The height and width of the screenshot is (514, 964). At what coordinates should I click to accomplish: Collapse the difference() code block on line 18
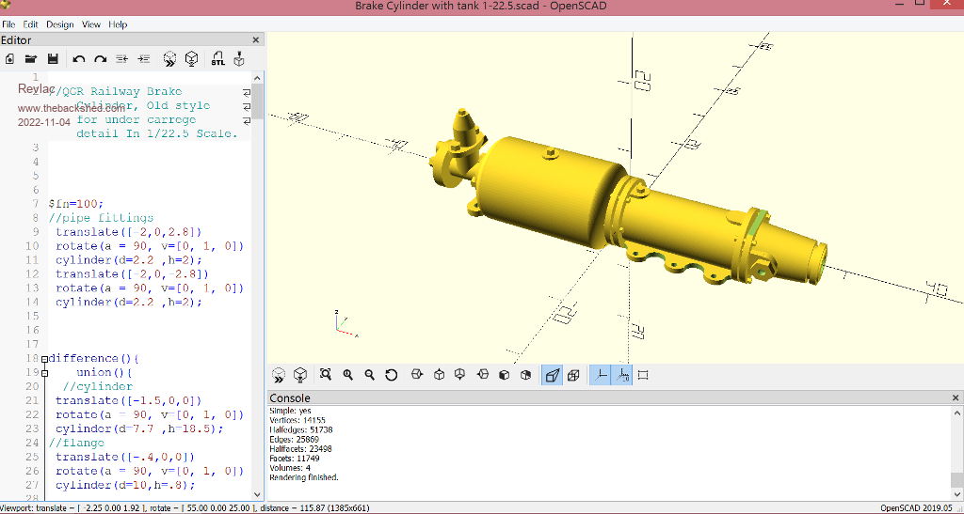[44, 359]
